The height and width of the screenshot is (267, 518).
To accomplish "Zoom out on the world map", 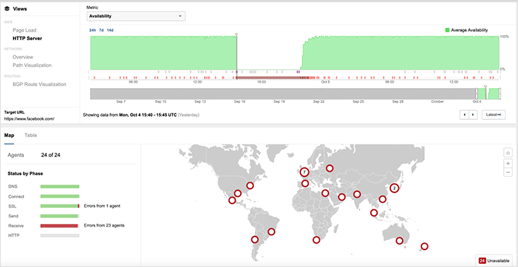I will [x=509, y=174].
